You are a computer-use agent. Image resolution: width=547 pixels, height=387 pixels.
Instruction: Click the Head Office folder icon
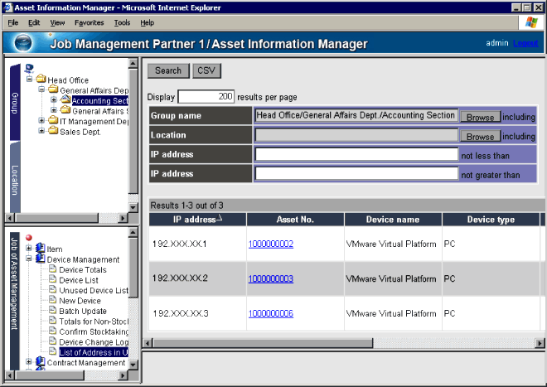(41, 80)
